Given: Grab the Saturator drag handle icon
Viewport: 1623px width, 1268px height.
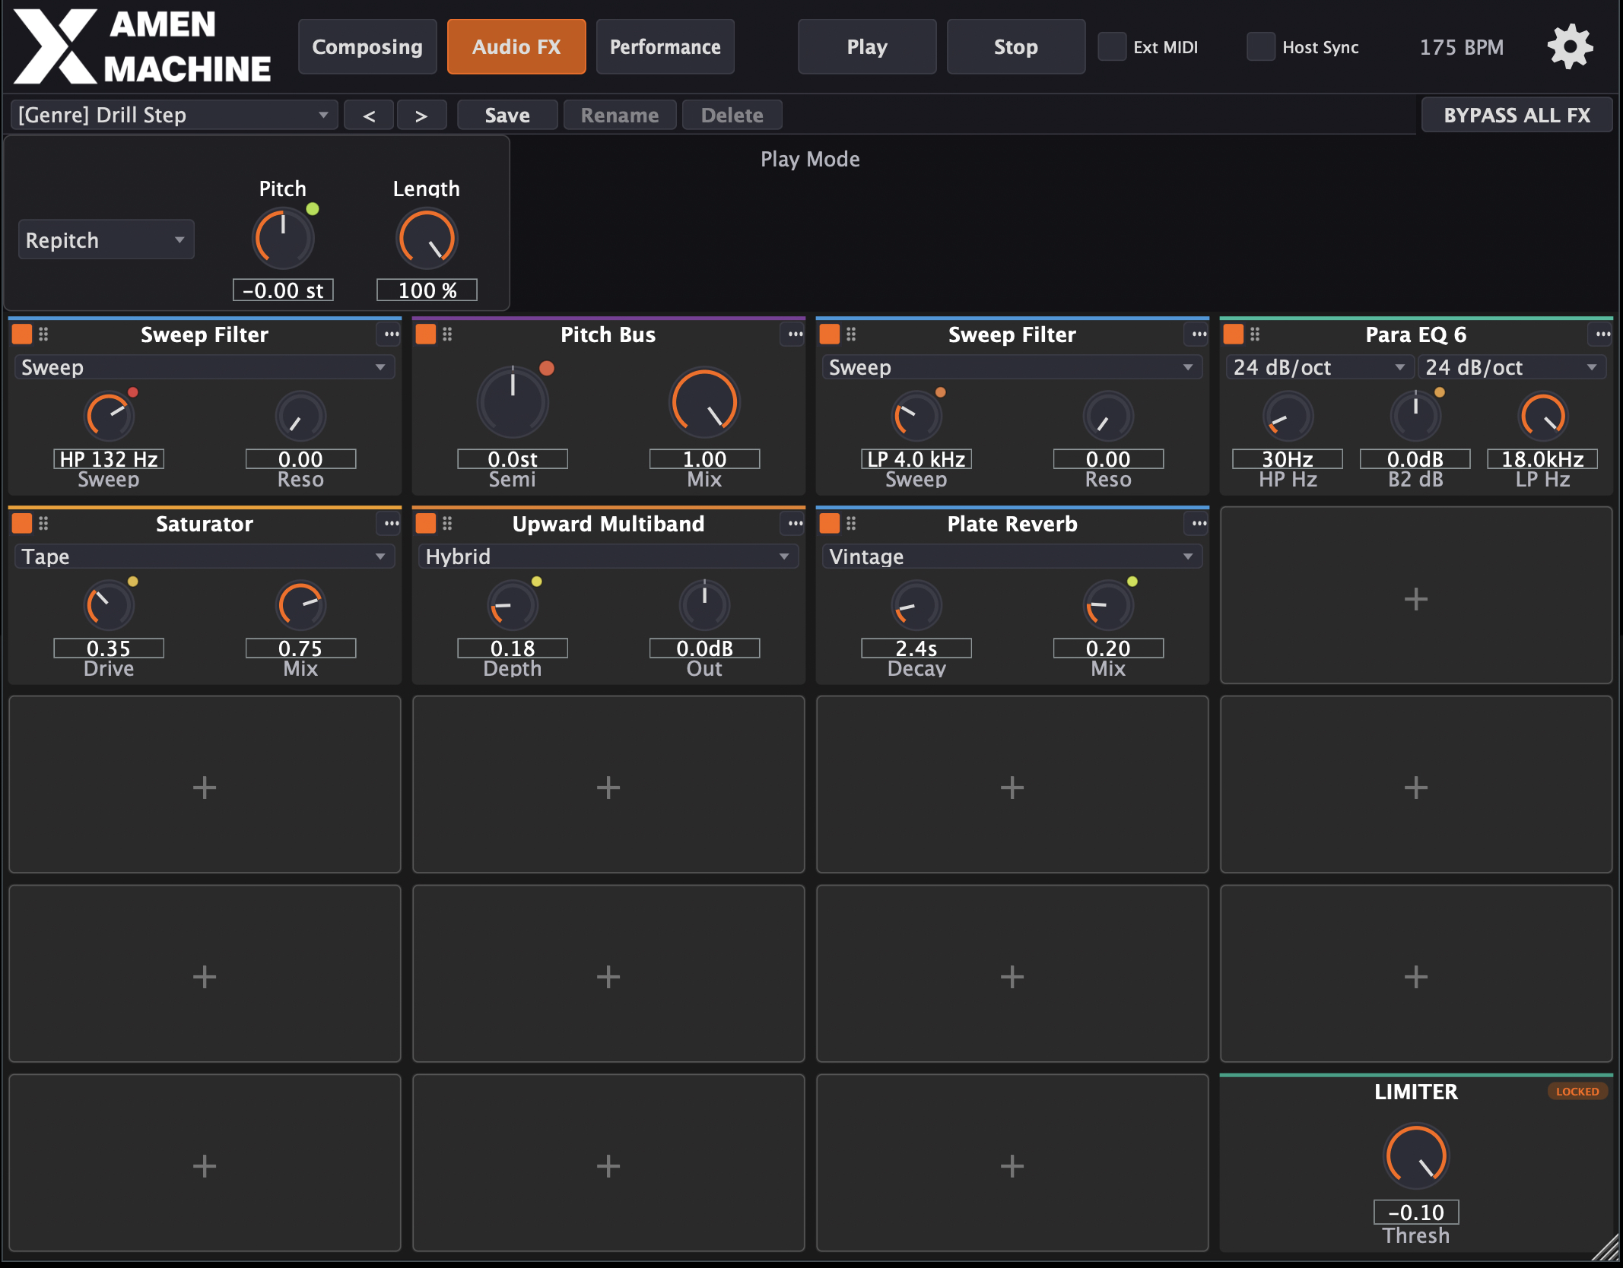Looking at the screenshot, I should point(43,523).
